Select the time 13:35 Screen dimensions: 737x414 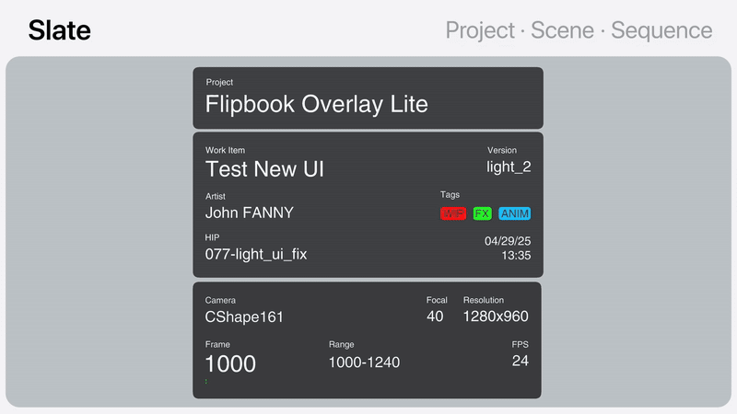pos(516,256)
